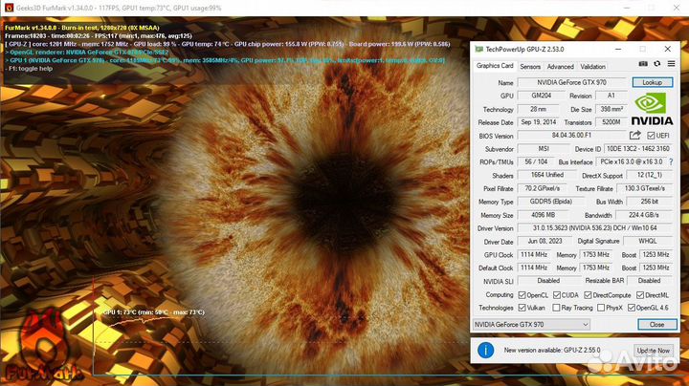
Task: Click the Update Now button
Action: 652,352
